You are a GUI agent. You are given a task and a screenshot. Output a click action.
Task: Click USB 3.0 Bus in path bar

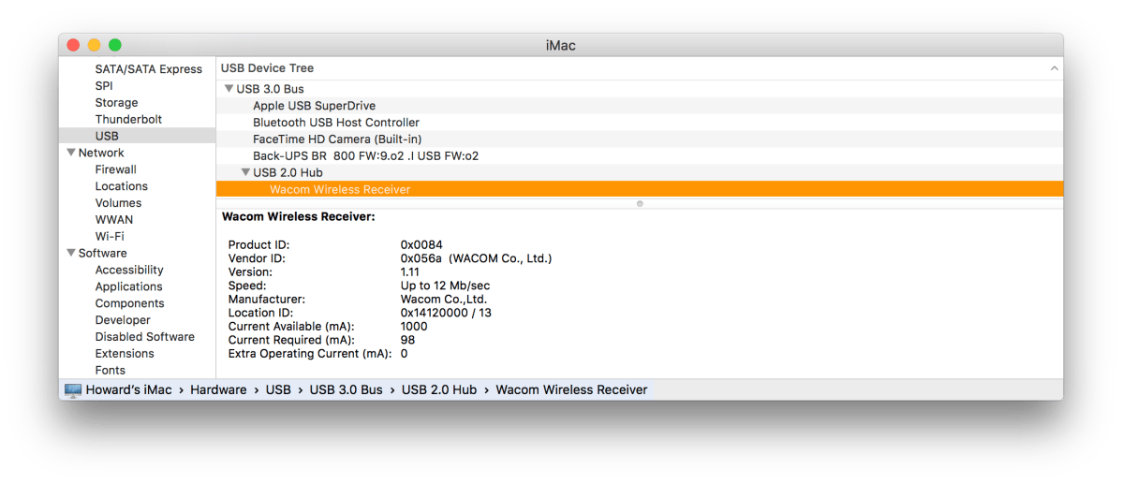346,389
